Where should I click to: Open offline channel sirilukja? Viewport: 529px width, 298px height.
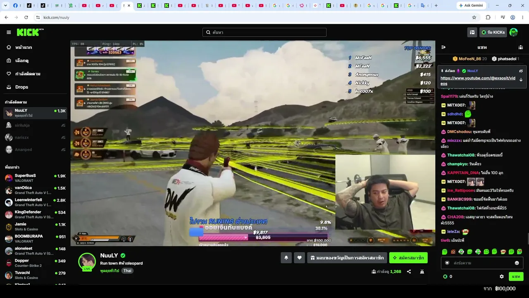pos(35,125)
